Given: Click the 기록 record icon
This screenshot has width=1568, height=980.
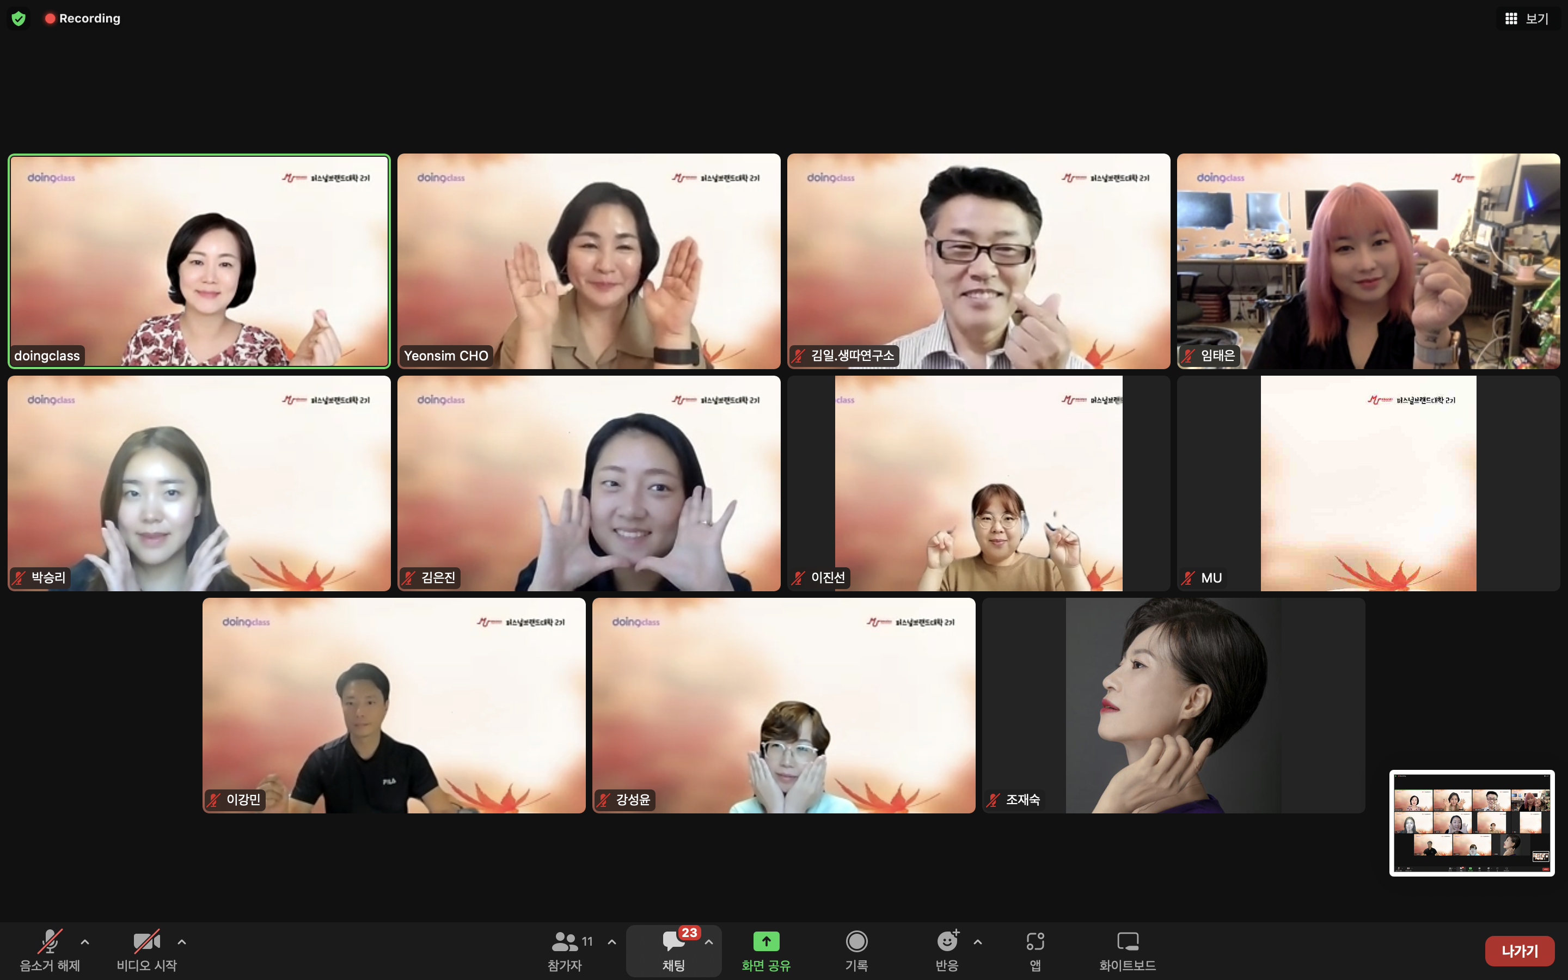Looking at the screenshot, I should [856, 941].
